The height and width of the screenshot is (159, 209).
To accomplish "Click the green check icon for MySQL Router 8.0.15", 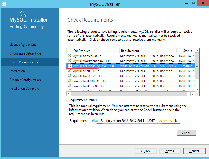I will pyautogui.click(x=70, y=76).
